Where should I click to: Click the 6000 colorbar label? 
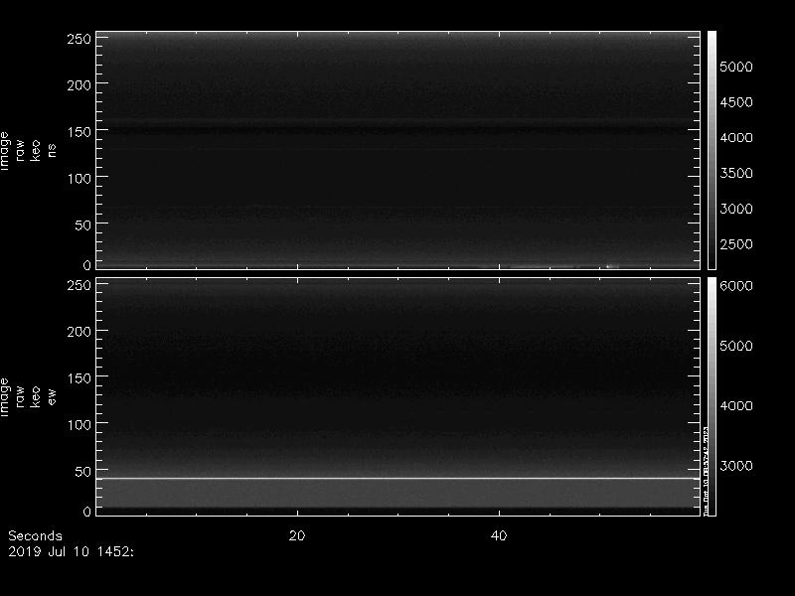tap(736, 286)
